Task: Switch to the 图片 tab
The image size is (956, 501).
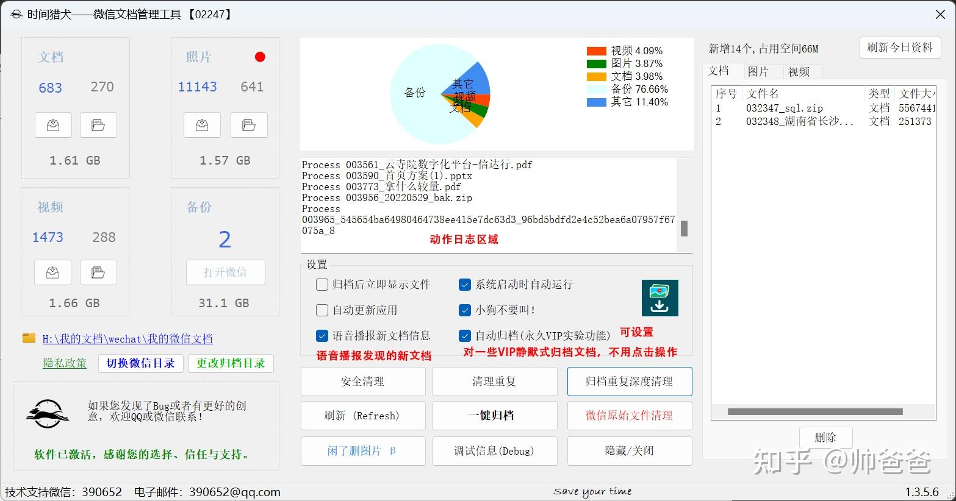Action: [x=758, y=71]
